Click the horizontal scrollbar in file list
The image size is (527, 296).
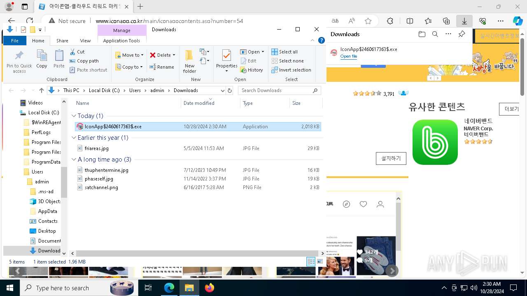click(x=197, y=254)
